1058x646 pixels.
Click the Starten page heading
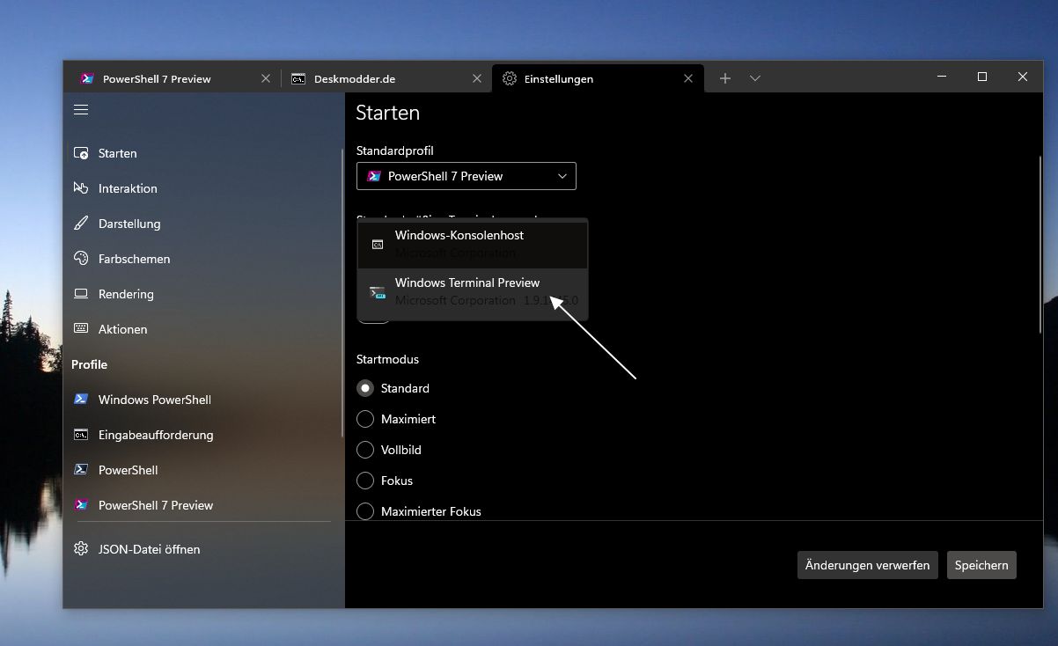pos(388,113)
